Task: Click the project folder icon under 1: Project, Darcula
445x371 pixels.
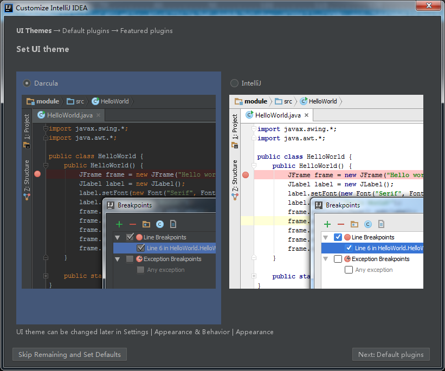Action: coord(27,145)
